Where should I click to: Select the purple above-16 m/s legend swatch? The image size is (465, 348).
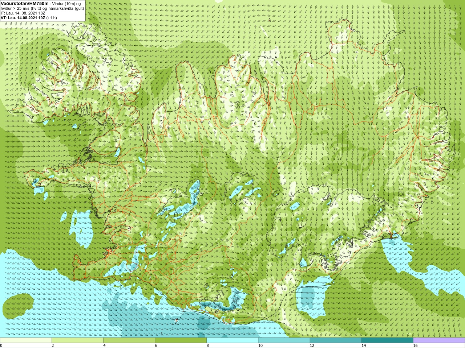[x=439, y=340]
